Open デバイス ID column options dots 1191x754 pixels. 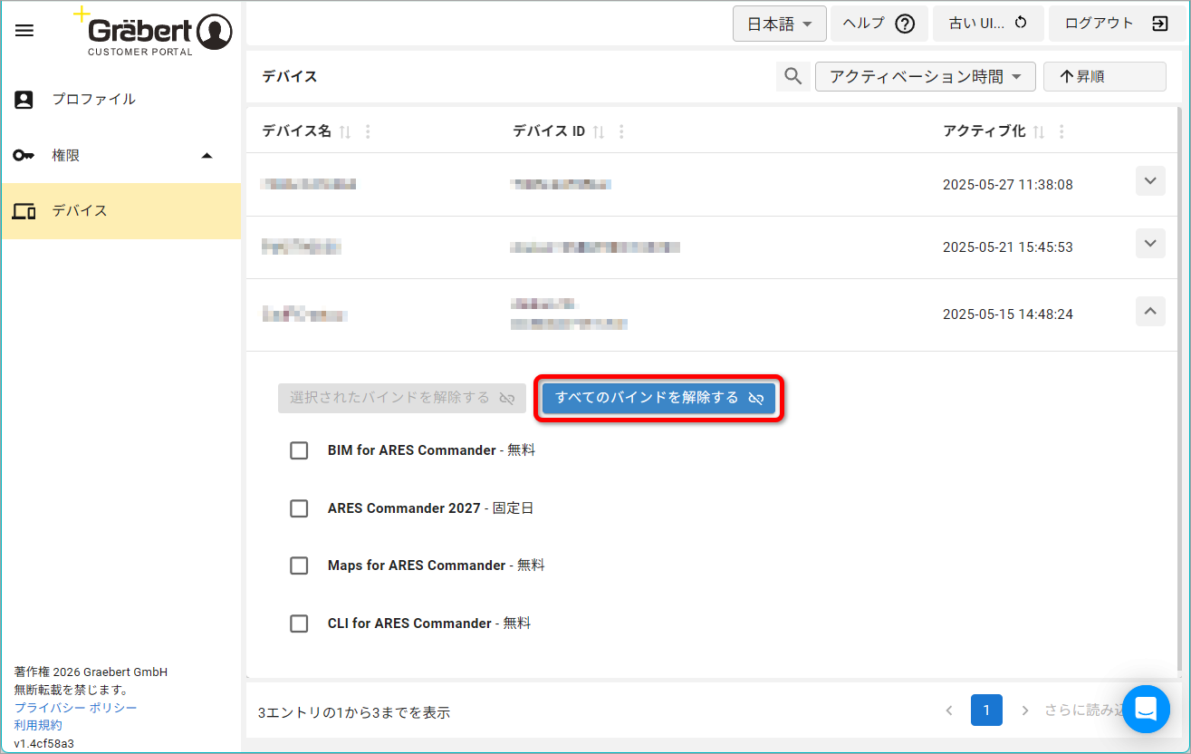pos(621,132)
